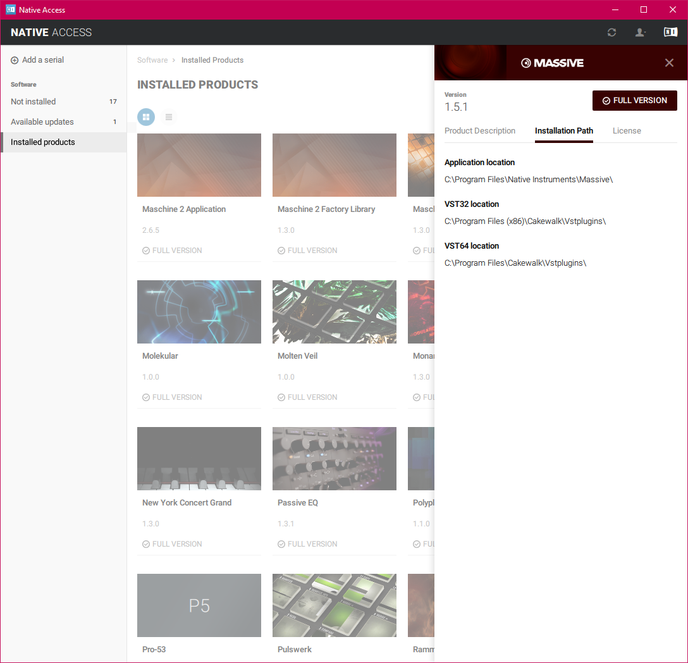This screenshot has height=663, width=688.
Task: Click the INSTALLED PRODUCTS heading
Action: (198, 85)
